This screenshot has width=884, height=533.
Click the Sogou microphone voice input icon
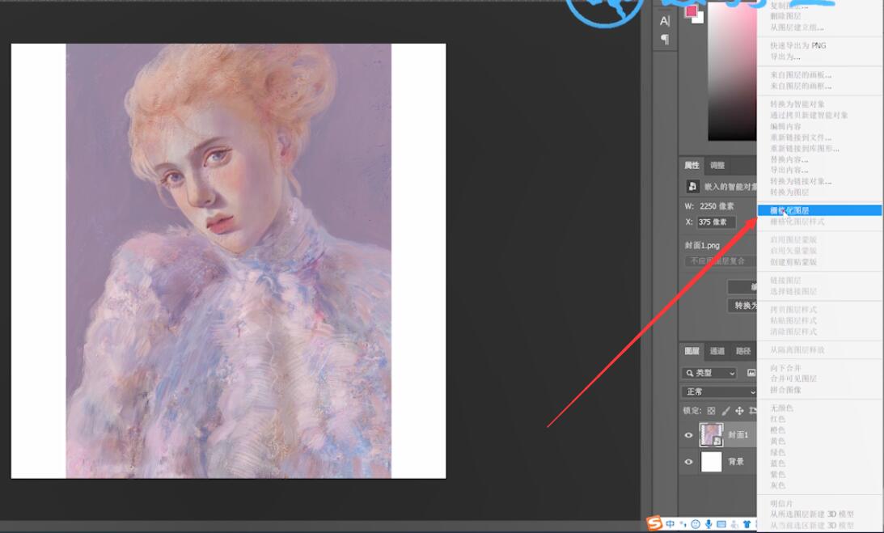tap(708, 524)
